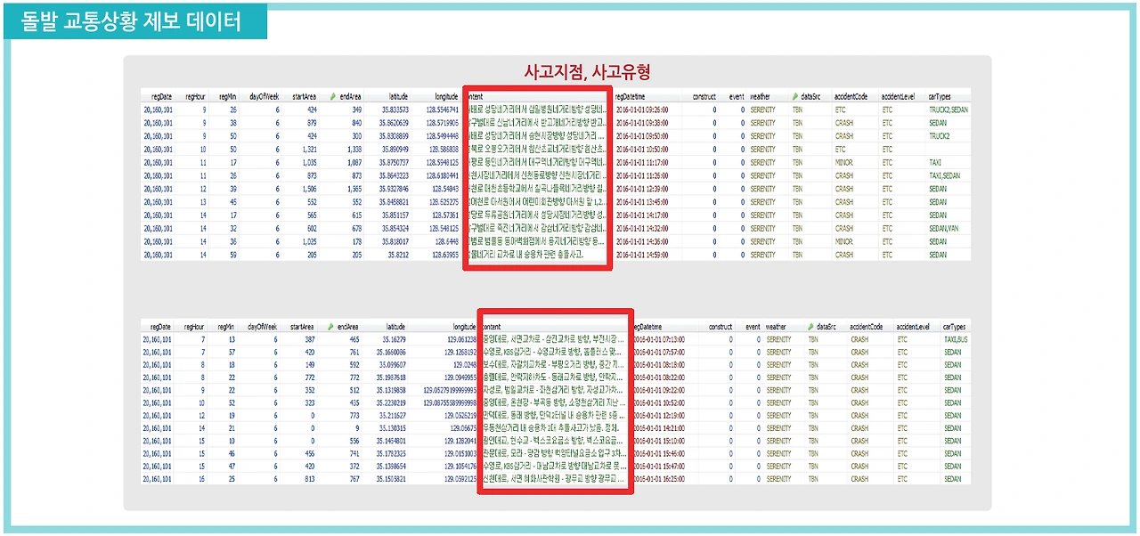Click TBN data source in 09:26:00 row
Viewport: 1140px width, 536px height.
798,110
